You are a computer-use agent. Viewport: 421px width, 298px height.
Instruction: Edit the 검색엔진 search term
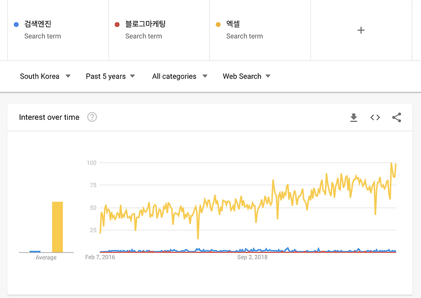(38, 24)
